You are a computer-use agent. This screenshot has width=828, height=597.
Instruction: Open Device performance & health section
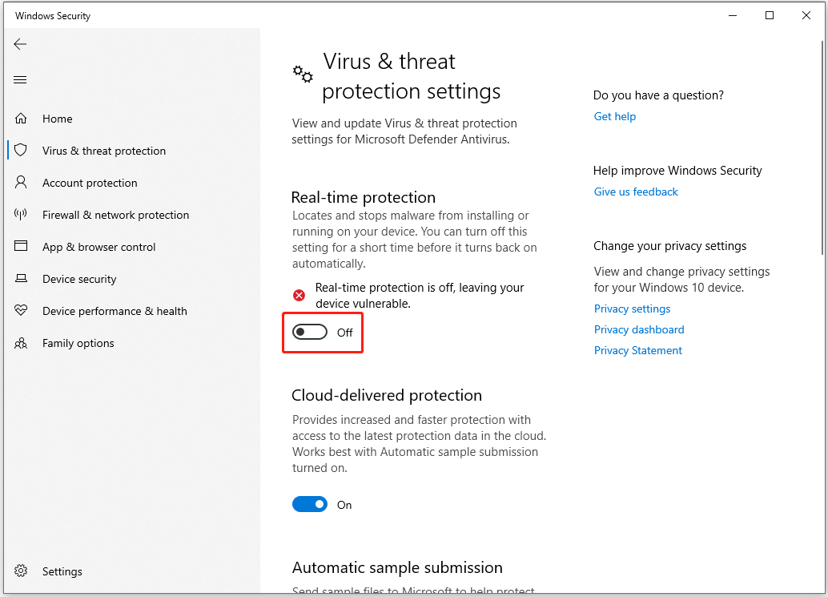point(115,311)
